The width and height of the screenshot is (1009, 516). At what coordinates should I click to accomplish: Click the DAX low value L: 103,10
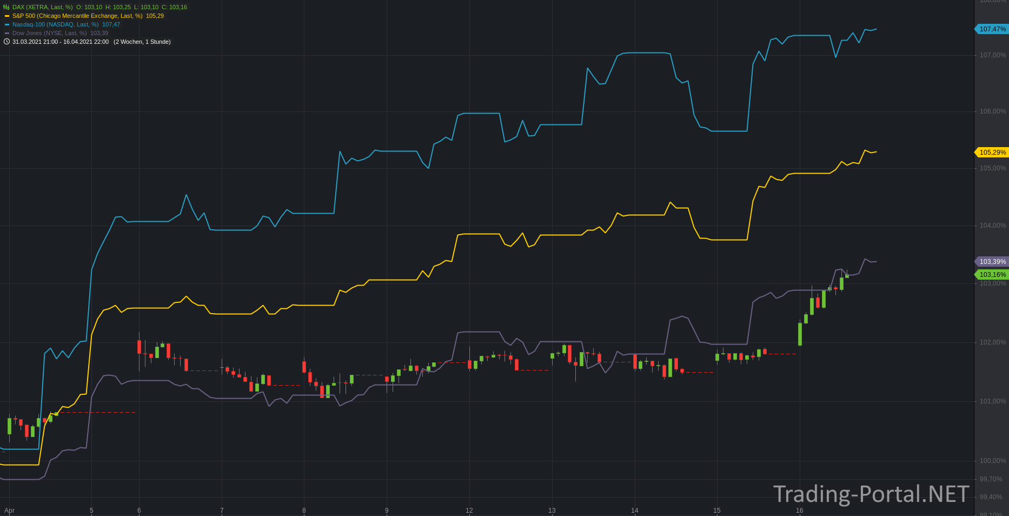coord(146,7)
